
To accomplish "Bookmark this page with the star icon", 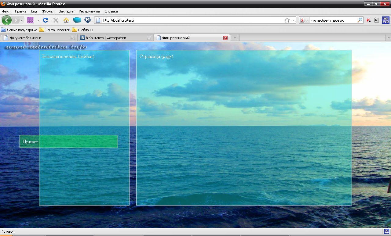I will point(287,20).
